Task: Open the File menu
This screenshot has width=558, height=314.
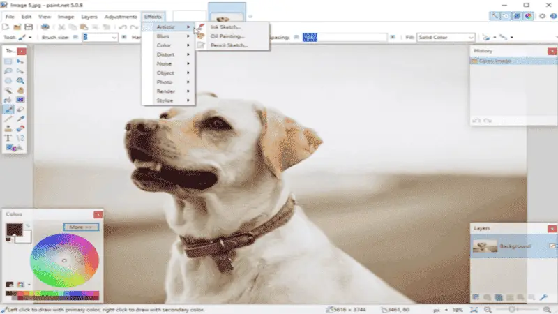Action: pyautogui.click(x=10, y=17)
